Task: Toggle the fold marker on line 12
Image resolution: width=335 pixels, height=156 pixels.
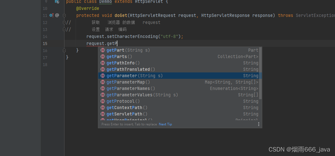Action: click(64, 22)
